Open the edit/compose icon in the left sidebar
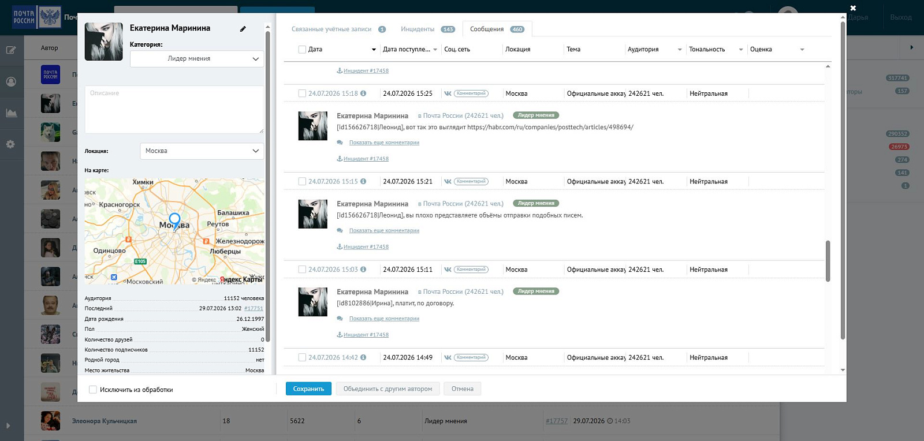Screen dimensions: 924x441 pyautogui.click(x=11, y=50)
